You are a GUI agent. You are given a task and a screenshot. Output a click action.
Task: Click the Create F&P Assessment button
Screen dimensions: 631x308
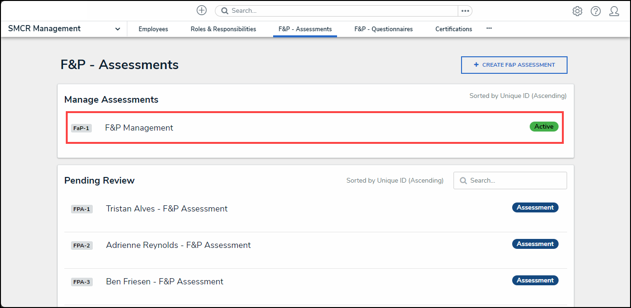click(514, 65)
